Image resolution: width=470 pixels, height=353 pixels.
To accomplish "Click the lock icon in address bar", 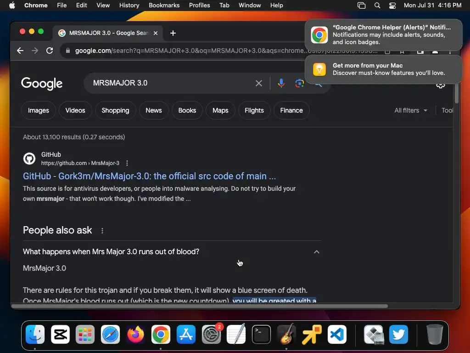I will tap(68, 51).
